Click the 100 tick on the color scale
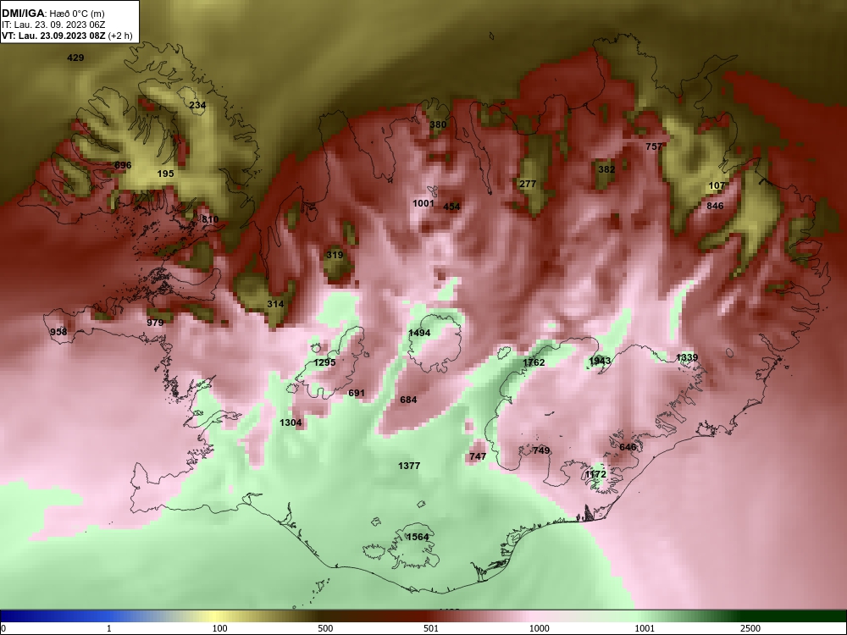The height and width of the screenshot is (635, 847). tap(219, 628)
